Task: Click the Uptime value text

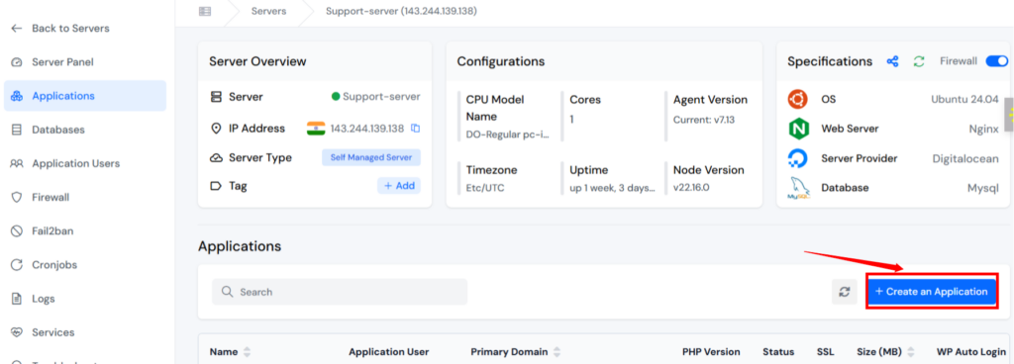Action: tap(612, 188)
